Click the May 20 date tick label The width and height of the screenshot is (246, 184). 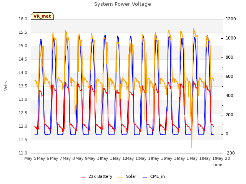click(223, 159)
